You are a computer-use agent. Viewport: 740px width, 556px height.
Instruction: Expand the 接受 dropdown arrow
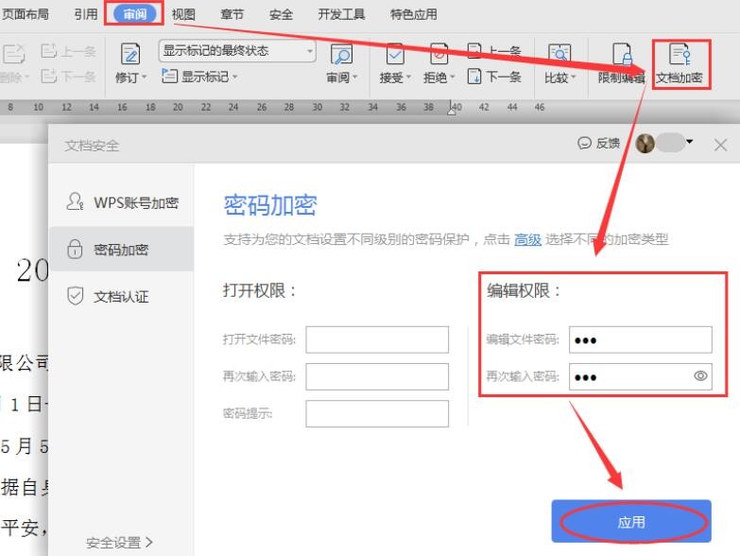(408, 77)
